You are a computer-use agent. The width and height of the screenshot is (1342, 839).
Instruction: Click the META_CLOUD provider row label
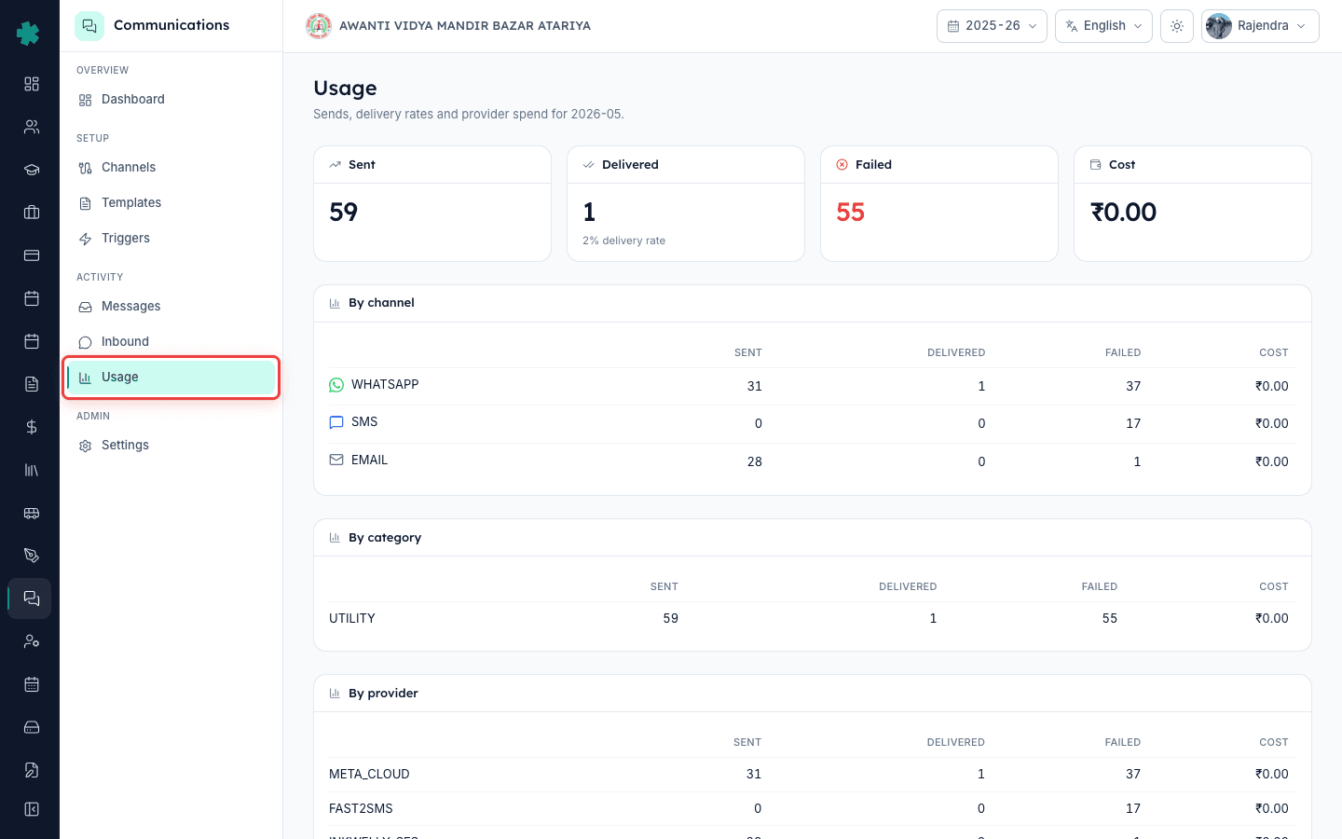369,775
